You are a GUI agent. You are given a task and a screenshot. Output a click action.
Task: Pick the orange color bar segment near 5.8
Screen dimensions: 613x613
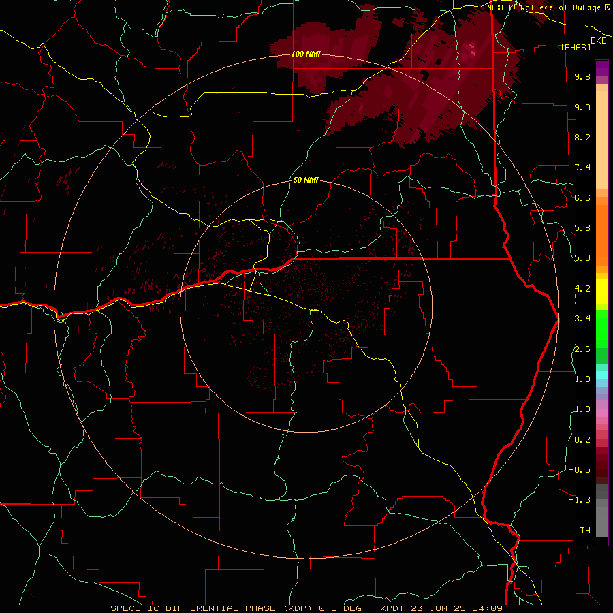point(601,235)
